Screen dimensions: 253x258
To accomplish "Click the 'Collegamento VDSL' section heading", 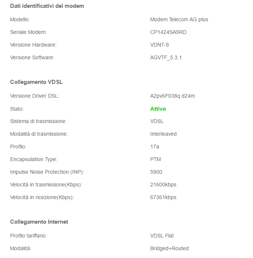I will point(37,82).
